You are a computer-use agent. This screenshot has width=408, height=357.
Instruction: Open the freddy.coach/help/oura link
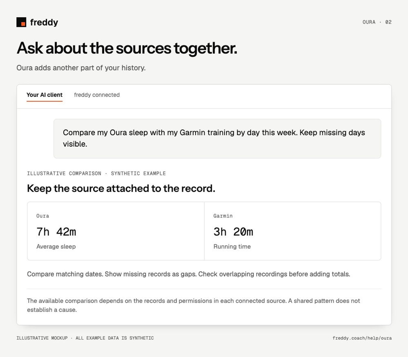pos(362,338)
